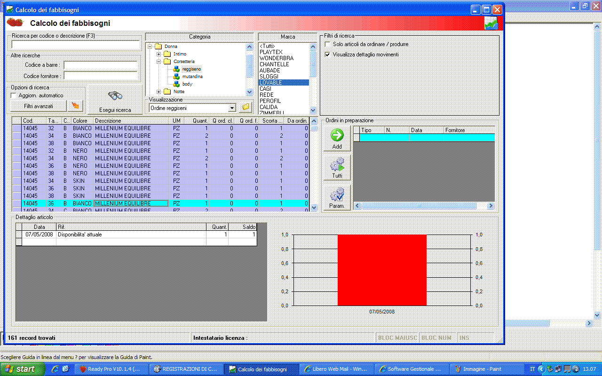Click the Filtri avanzati button
Viewport: 602px width, 376px height.
(39, 106)
